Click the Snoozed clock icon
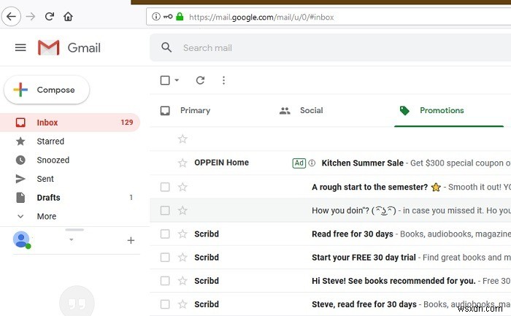This screenshot has height=316, width=511. point(20,160)
